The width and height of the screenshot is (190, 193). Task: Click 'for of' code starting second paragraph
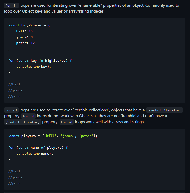click(x=11, y=110)
